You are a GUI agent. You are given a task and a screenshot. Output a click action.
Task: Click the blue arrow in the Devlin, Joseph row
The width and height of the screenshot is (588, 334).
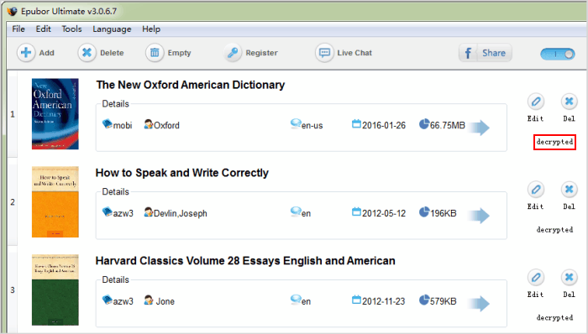480,216
